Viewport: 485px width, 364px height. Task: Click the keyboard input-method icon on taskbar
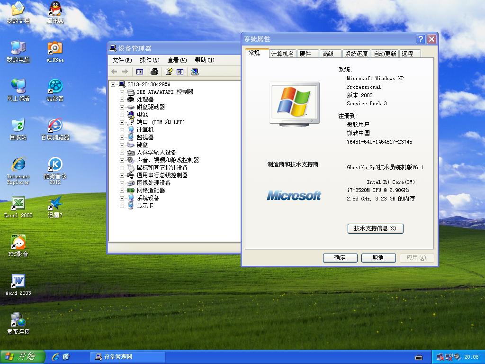419,357
